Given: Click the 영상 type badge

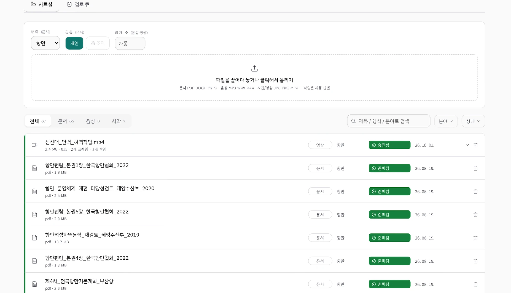Looking at the screenshot, I should coord(320,145).
